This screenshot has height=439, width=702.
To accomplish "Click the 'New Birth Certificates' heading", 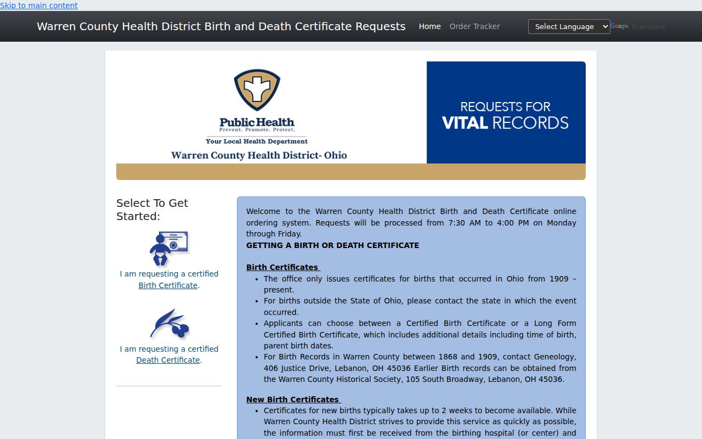I will point(293,399).
